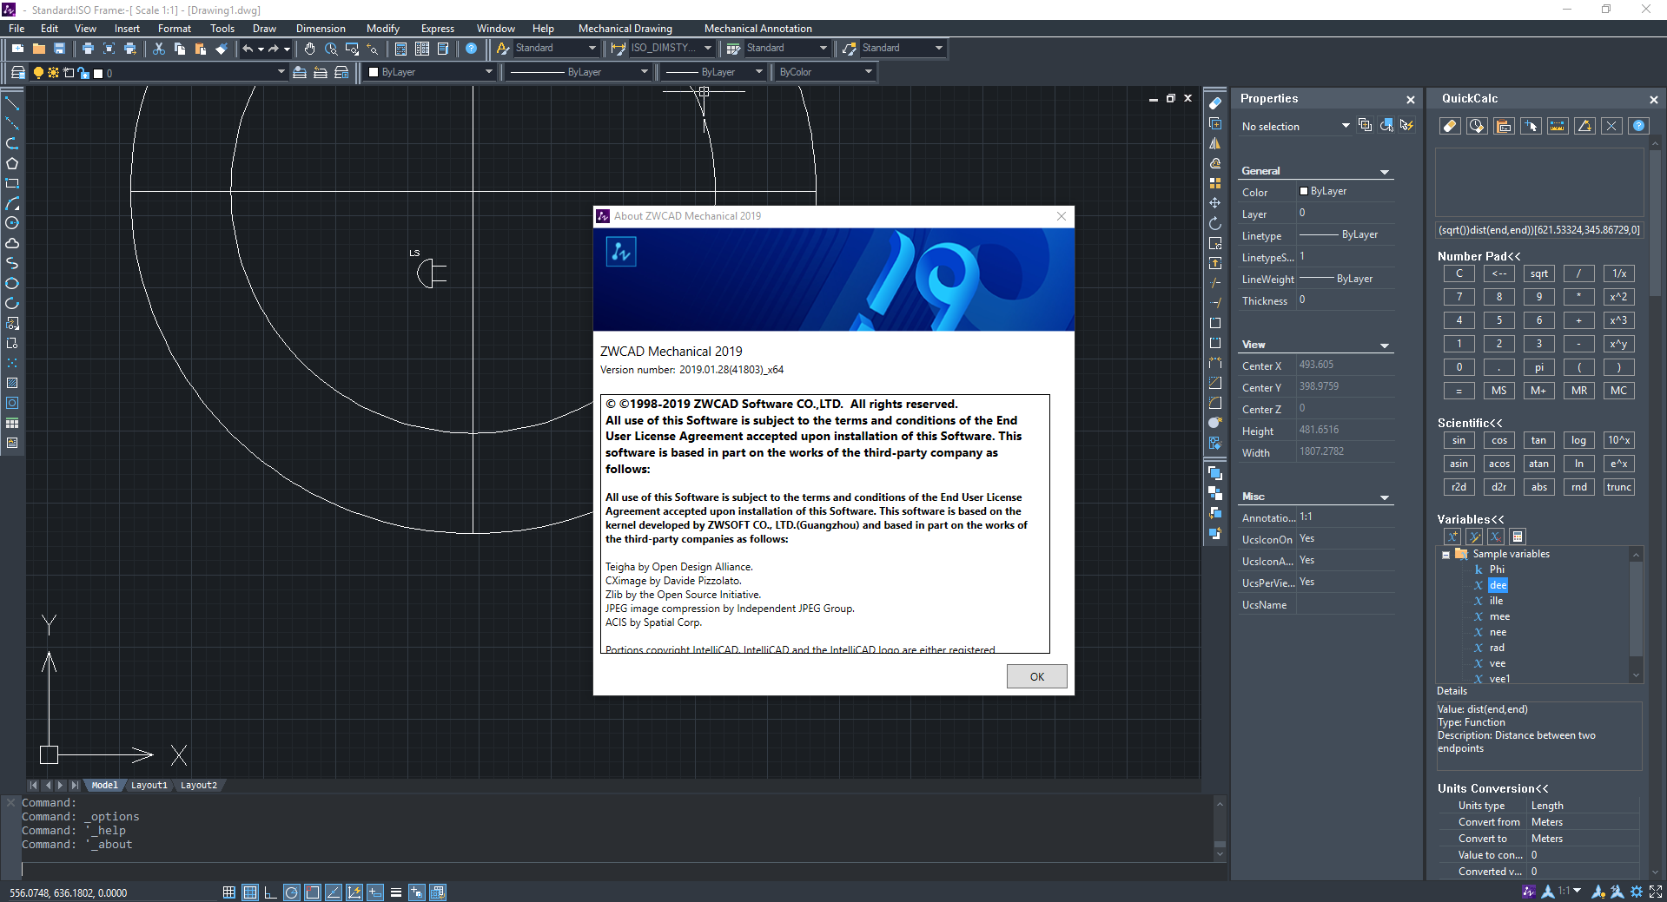The image size is (1667, 902).
Task: Click OK in the About dialog
Action: [x=1036, y=676]
